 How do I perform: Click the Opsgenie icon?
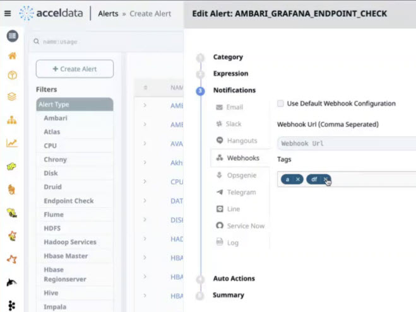pos(219,175)
